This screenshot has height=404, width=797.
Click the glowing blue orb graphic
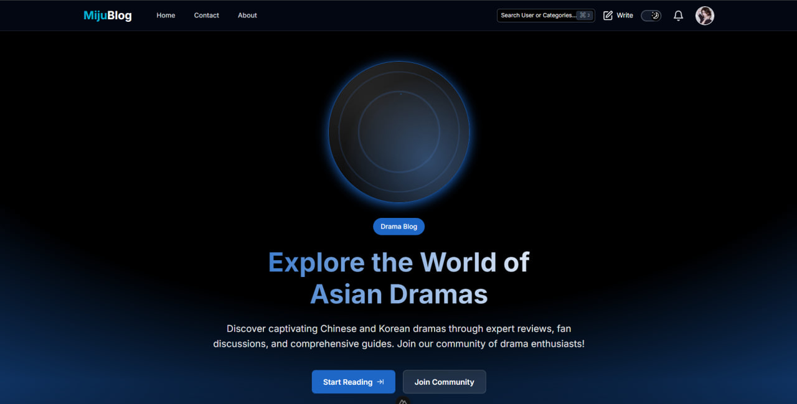[399, 132]
